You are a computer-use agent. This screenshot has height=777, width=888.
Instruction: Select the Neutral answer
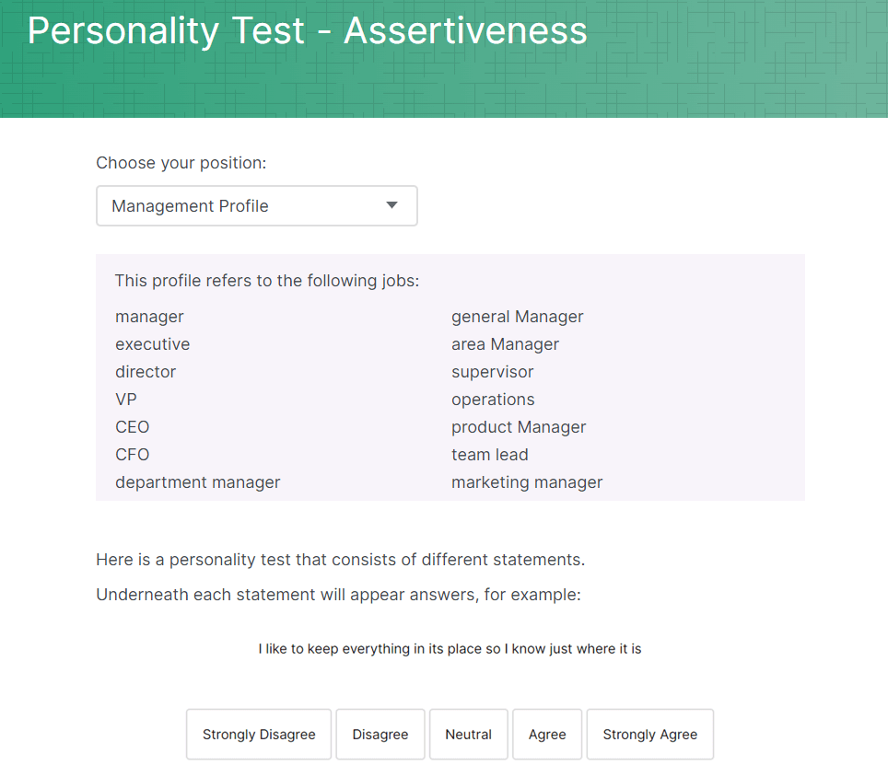pyautogui.click(x=468, y=734)
